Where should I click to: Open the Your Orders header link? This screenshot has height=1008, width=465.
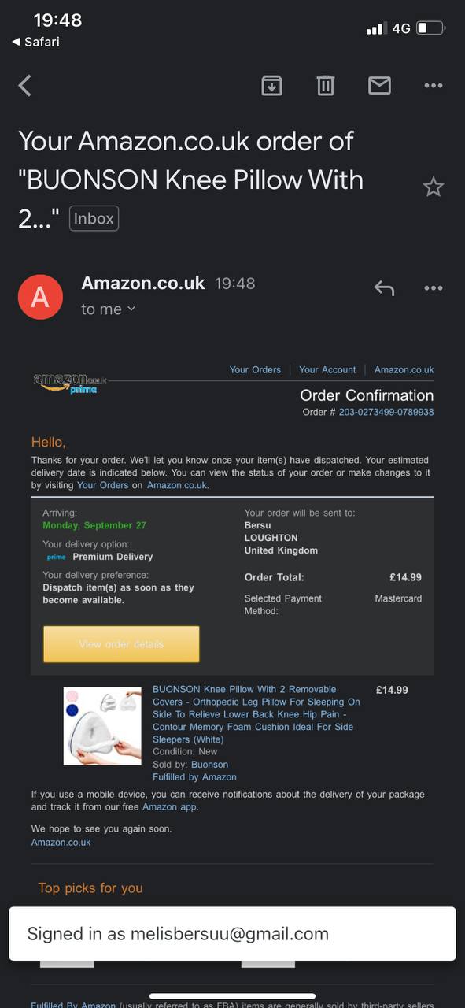pyautogui.click(x=255, y=369)
